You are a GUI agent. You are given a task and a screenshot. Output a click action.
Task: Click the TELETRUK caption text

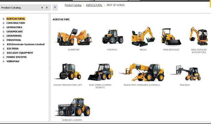(x=185, y=85)
